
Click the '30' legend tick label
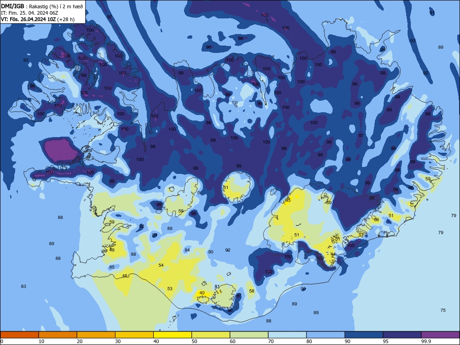[118, 341]
